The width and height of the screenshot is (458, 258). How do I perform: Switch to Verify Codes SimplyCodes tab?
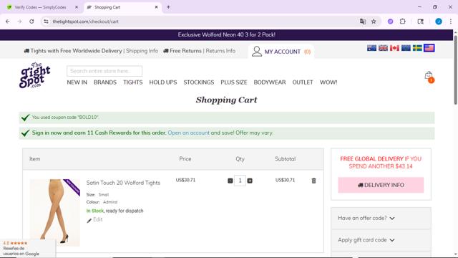point(40,7)
